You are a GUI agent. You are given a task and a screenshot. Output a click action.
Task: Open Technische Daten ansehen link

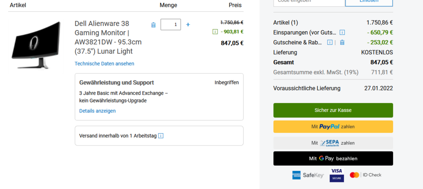point(104,63)
